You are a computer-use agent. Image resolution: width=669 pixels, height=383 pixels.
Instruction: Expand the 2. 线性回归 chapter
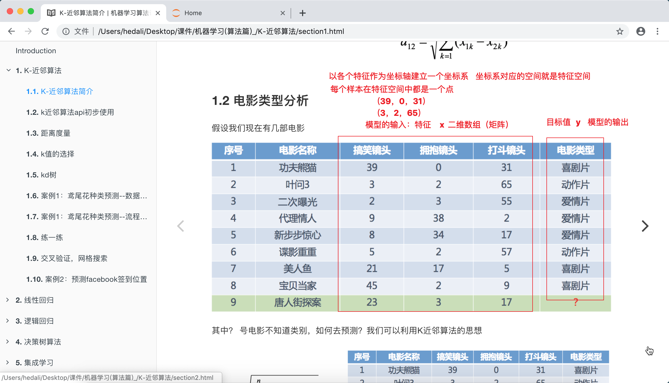8,300
